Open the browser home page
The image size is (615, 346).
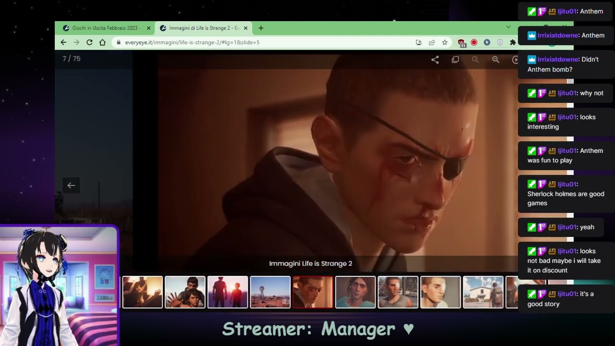point(102,42)
